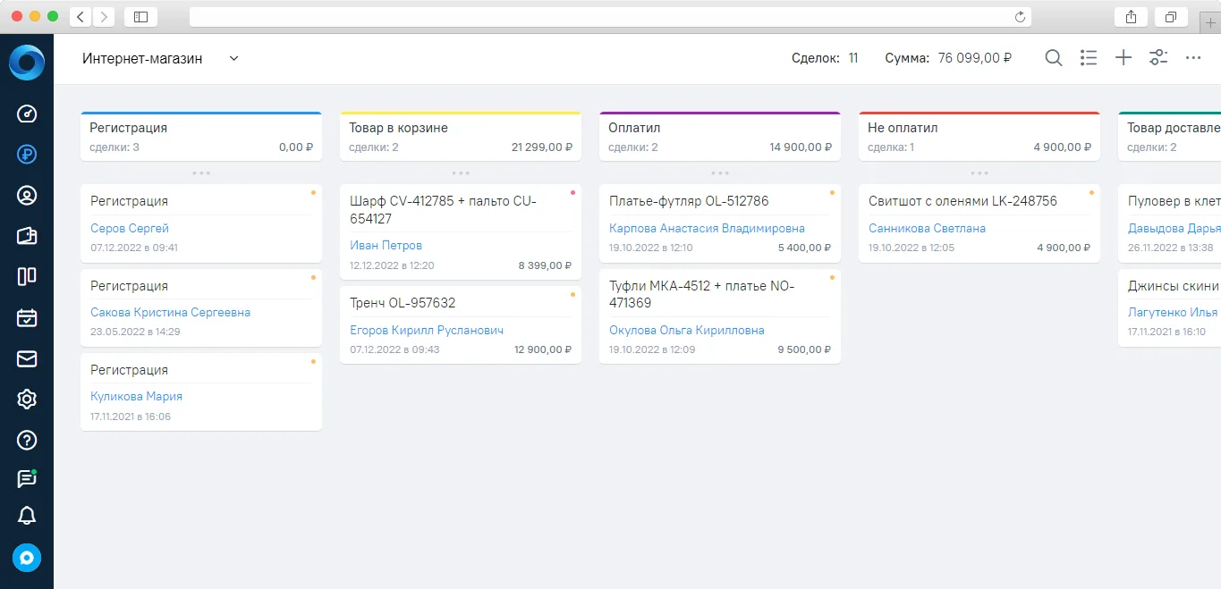The height and width of the screenshot is (589, 1221).
Task: Open the kanban boards sidebar icon
Action: pos(27,277)
